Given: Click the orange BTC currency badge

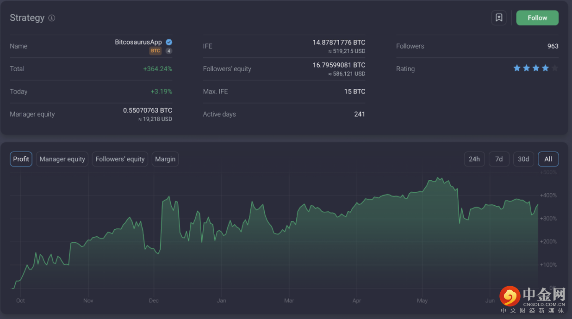Looking at the screenshot, I should pos(155,51).
